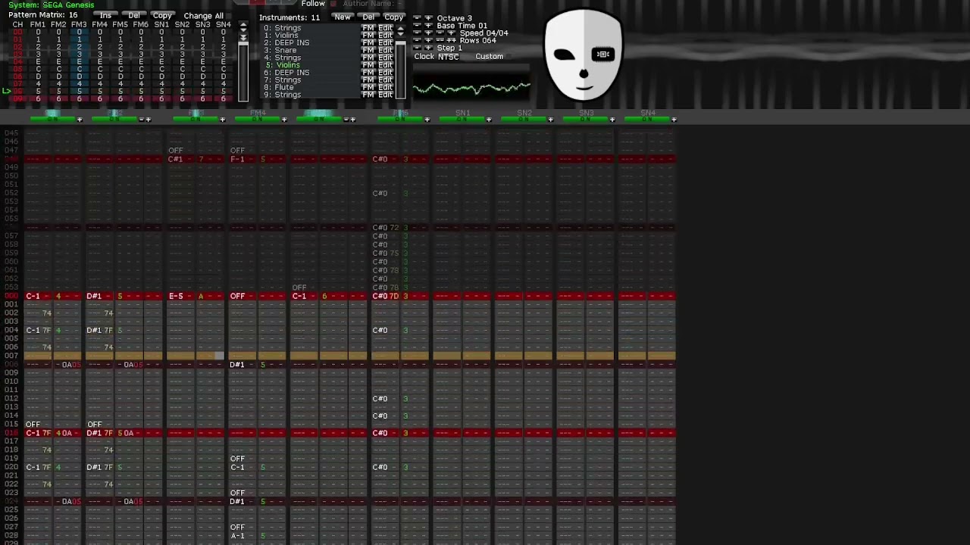Expand SN1 effect columns with plus
Screen dimensions: 970x545
(x=489, y=120)
